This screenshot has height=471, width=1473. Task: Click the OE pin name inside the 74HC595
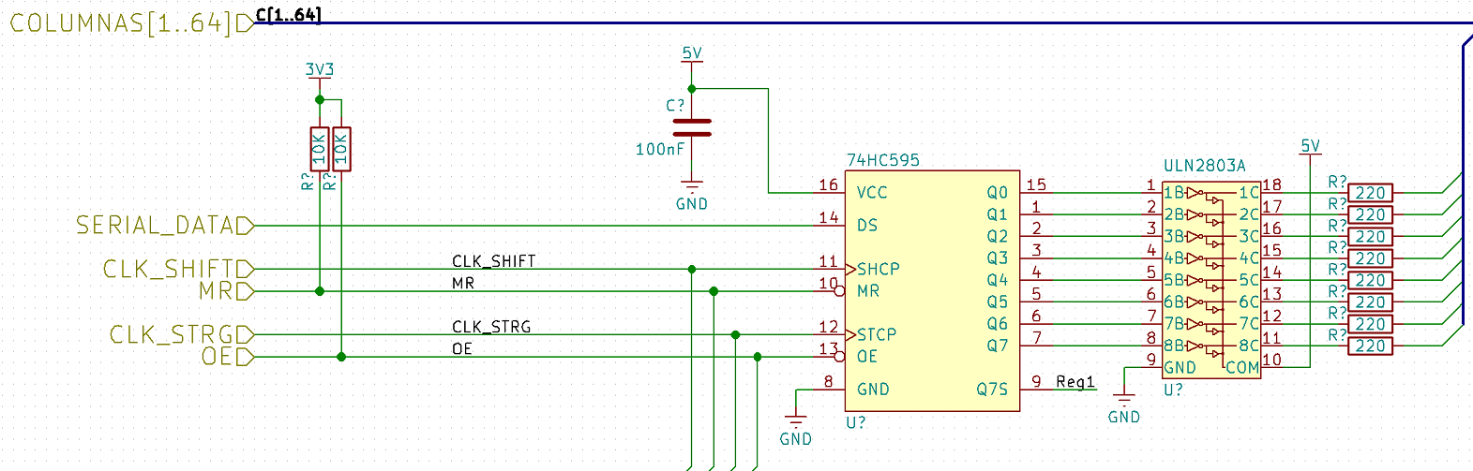(867, 357)
